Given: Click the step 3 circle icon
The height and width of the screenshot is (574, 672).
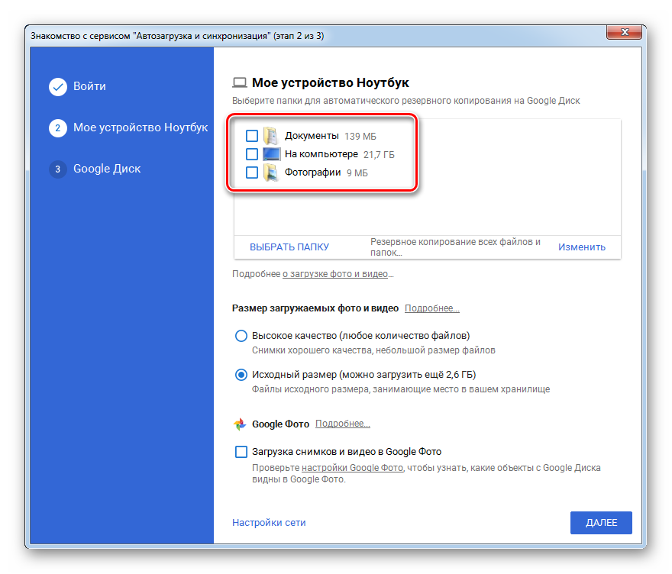Looking at the screenshot, I should tap(58, 169).
